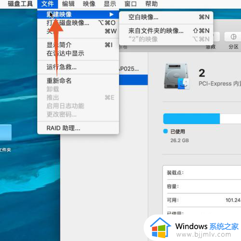Open the 映像 menu
This screenshot has height=241, width=241.
pyautogui.click(x=89, y=4)
